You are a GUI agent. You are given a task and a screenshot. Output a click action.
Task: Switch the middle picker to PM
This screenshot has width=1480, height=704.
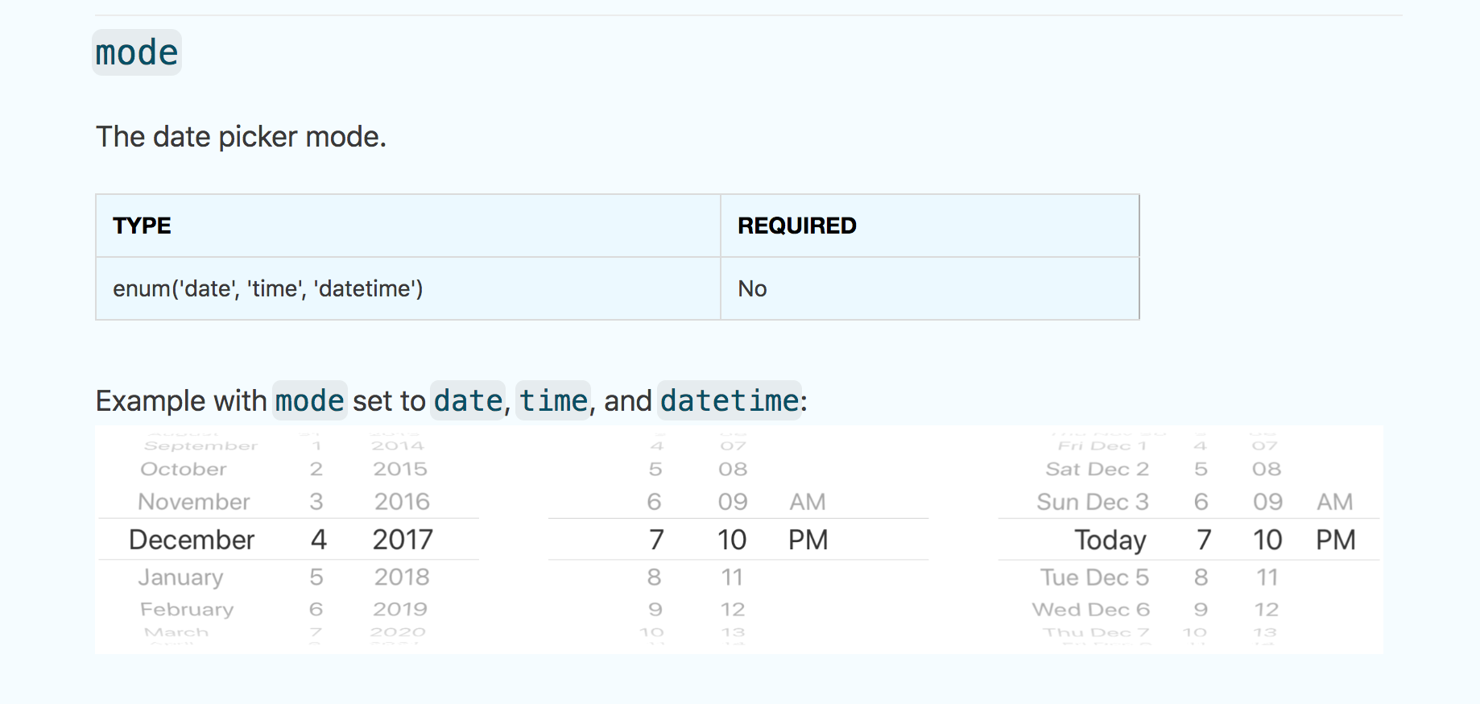(809, 540)
